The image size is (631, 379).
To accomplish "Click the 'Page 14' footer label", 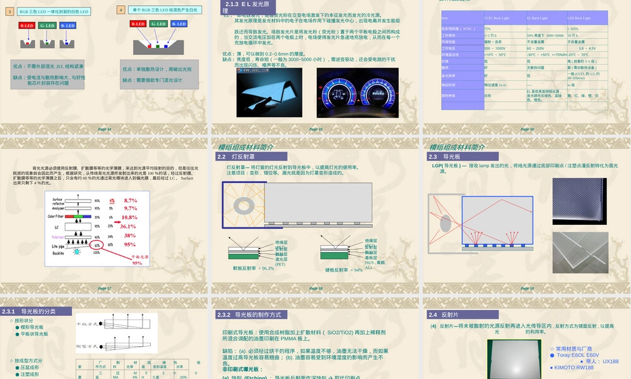I will coord(104,129).
